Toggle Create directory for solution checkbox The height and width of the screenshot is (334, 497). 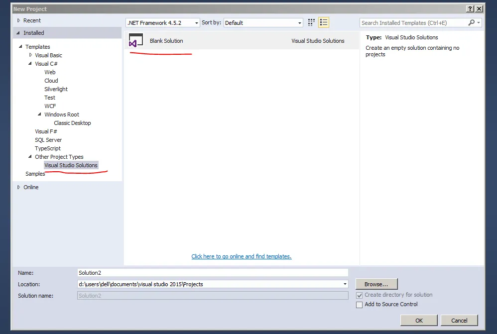359,295
